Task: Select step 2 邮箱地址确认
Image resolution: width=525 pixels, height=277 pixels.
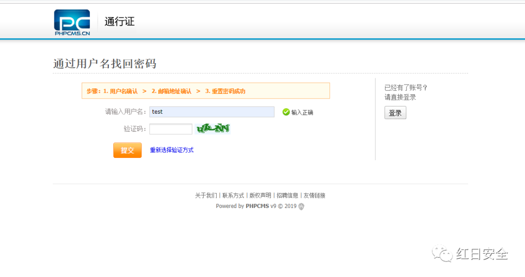Action: (x=171, y=91)
